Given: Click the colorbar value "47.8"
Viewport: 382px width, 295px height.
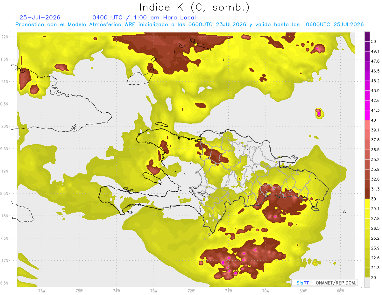Looking at the screenshot, I should pos(375,61).
